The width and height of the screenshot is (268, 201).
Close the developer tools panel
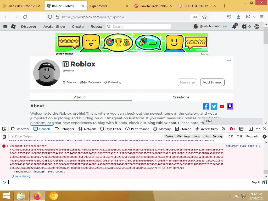coord(264,129)
